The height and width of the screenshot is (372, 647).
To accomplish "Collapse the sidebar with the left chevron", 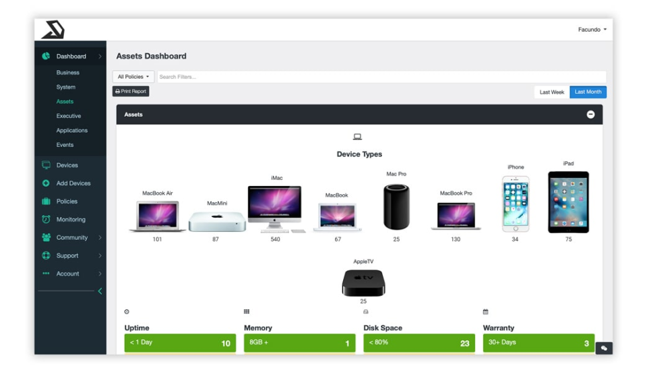I will click(x=100, y=291).
